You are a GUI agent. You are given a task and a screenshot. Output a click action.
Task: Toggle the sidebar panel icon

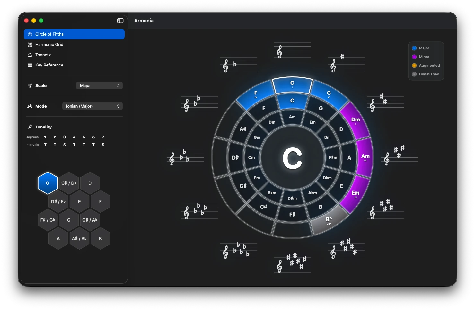point(120,21)
